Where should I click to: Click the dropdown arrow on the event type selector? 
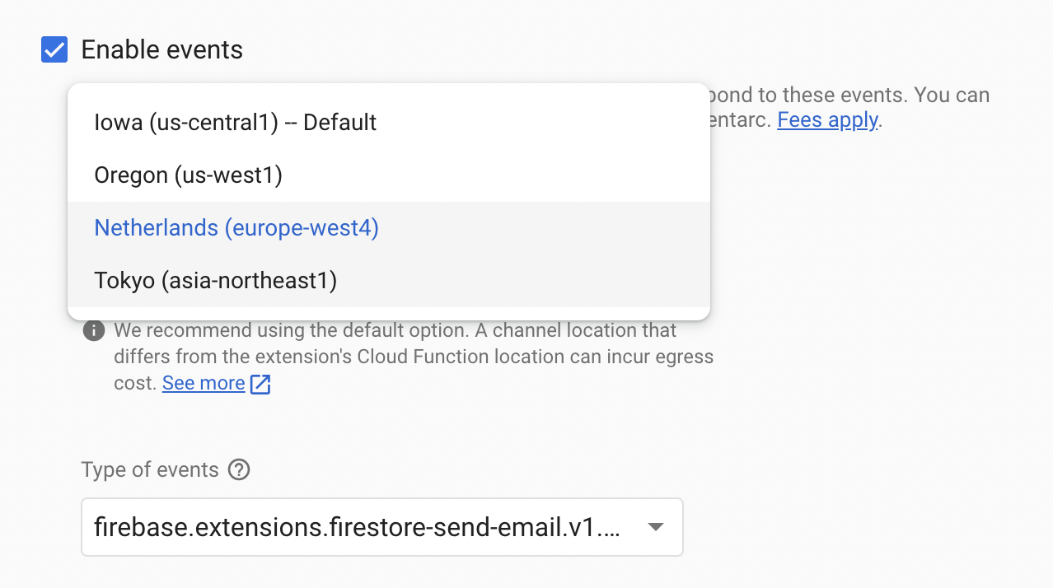pos(655,527)
